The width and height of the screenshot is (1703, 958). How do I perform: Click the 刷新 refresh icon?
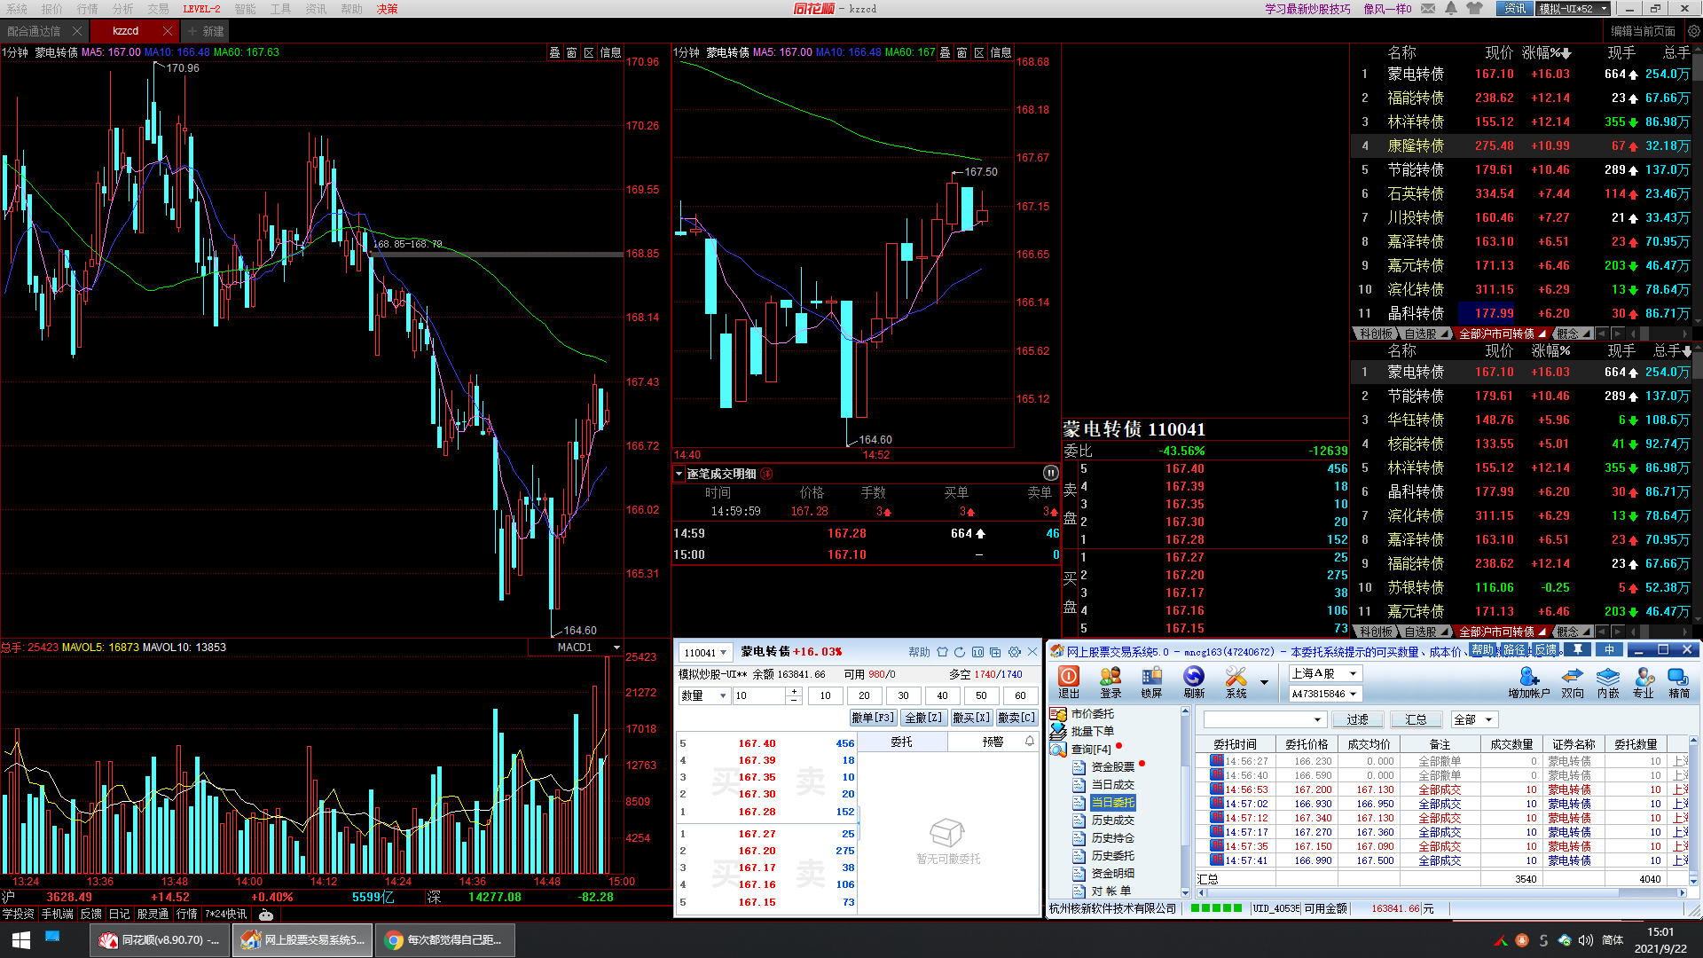[x=1194, y=682]
